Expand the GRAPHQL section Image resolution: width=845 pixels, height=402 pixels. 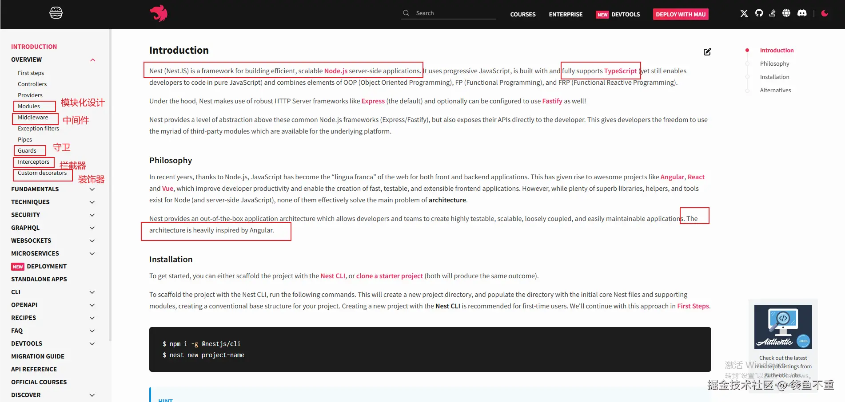coord(92,228)
